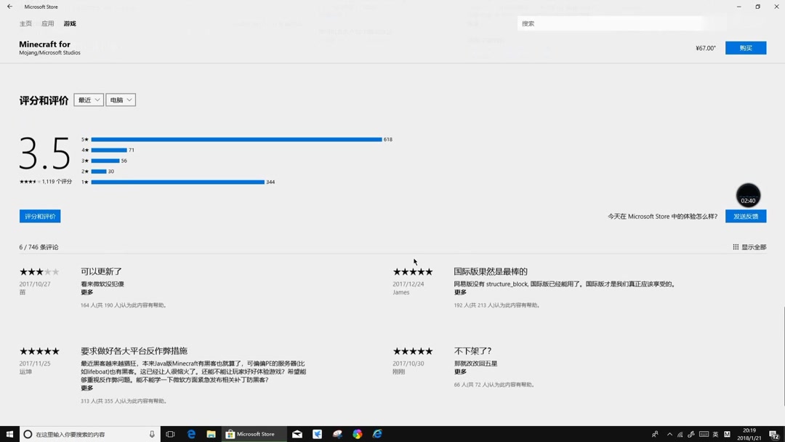Open the 电脑 device filter dropdown
The image size is (785, 442).
[121, 100]
